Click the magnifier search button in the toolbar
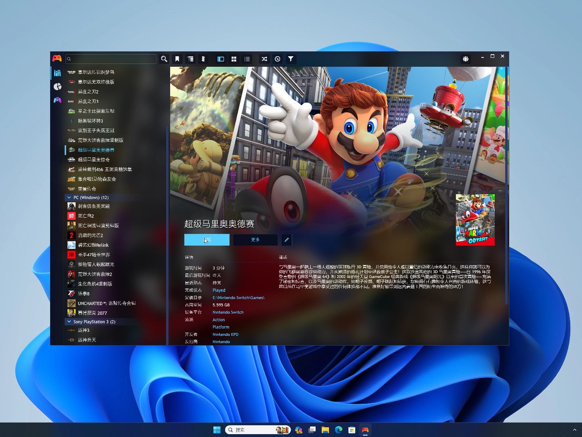582x437 pixels. (x=164, y=59)
